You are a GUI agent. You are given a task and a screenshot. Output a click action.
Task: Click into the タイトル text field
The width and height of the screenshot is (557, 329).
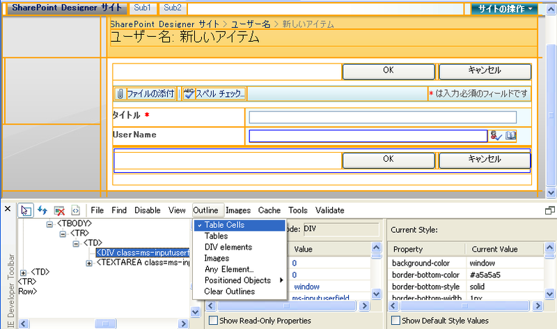(382, 117)
